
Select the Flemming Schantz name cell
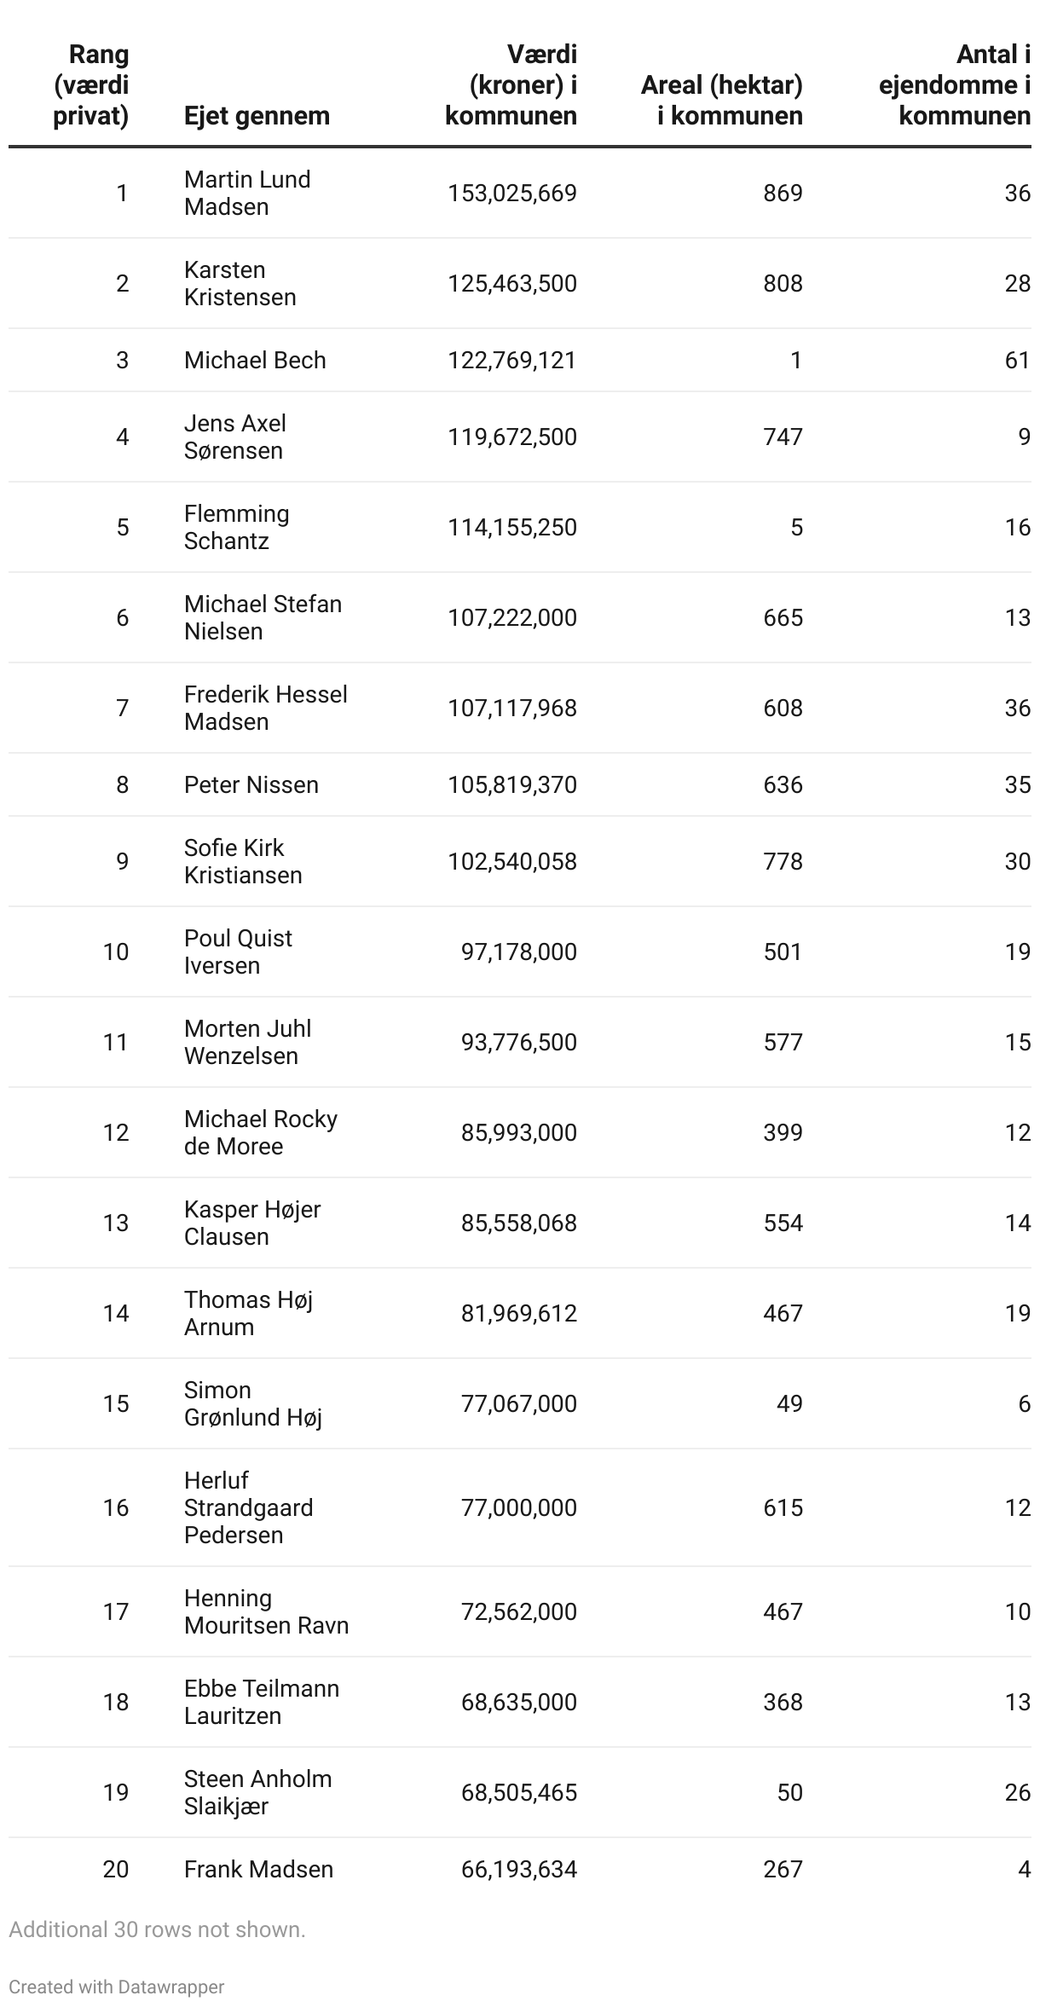[237, 527]
